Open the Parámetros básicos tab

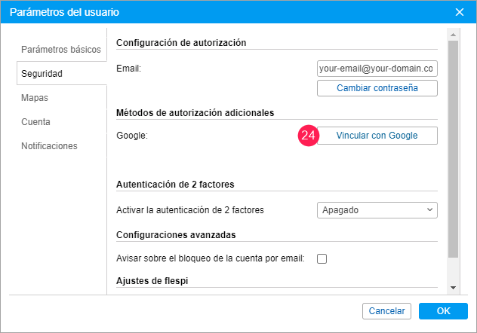pos(61,50)
